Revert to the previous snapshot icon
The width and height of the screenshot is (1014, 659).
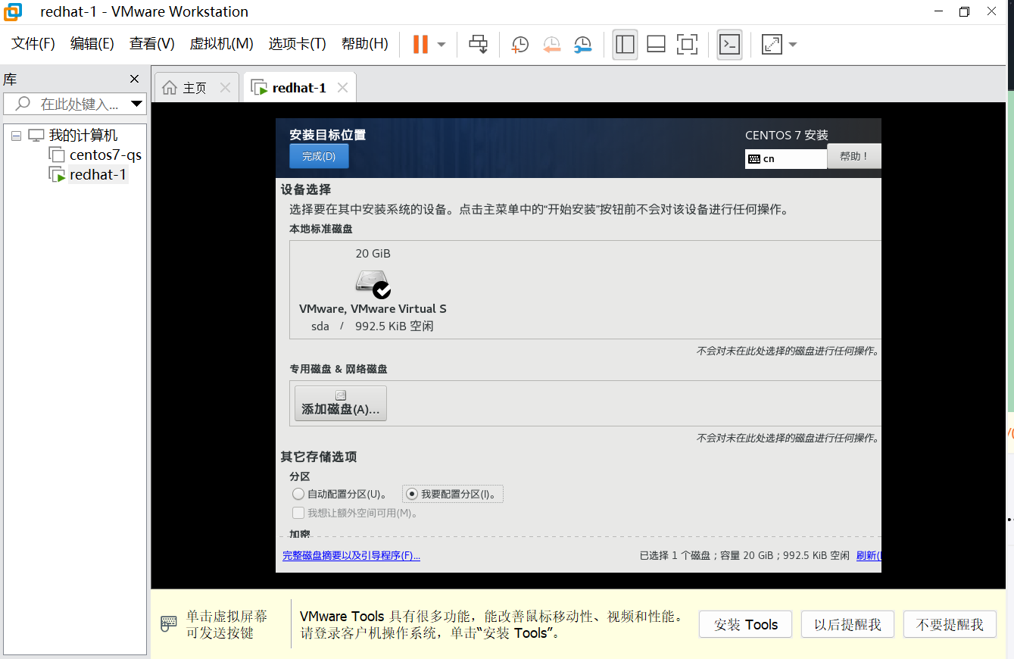[x=551, y=45]
